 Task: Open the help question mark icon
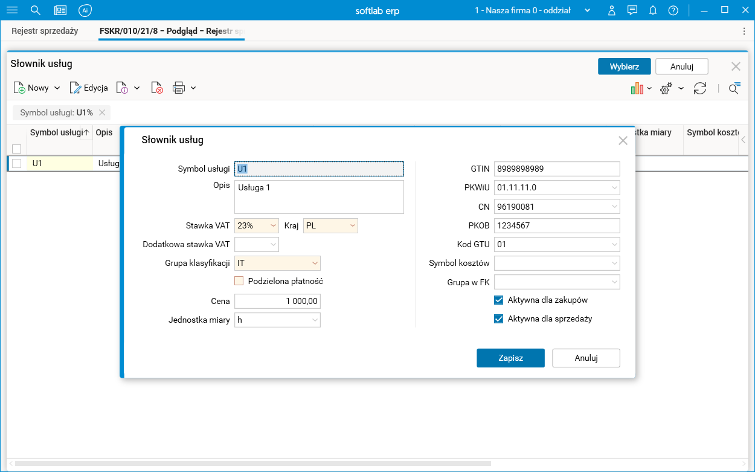point(673,10)
